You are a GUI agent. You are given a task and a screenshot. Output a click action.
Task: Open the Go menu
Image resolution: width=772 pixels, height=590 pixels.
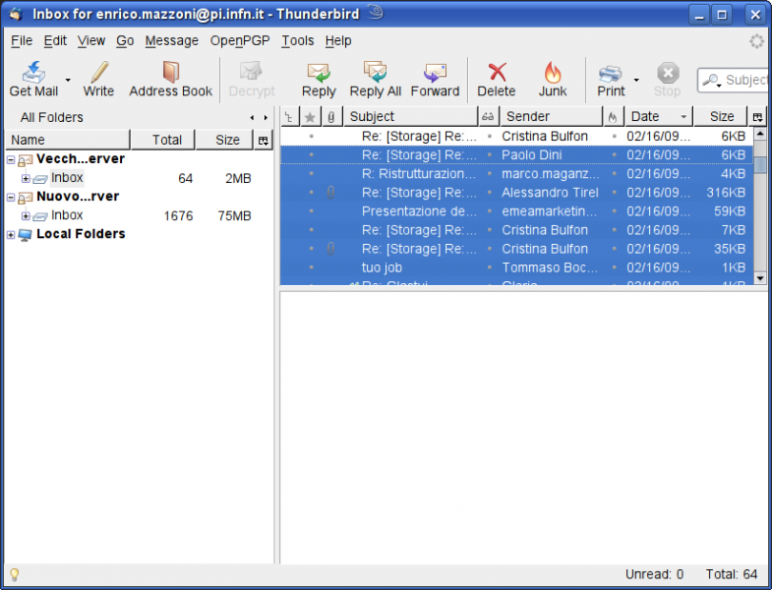click(x=125, y=40)
